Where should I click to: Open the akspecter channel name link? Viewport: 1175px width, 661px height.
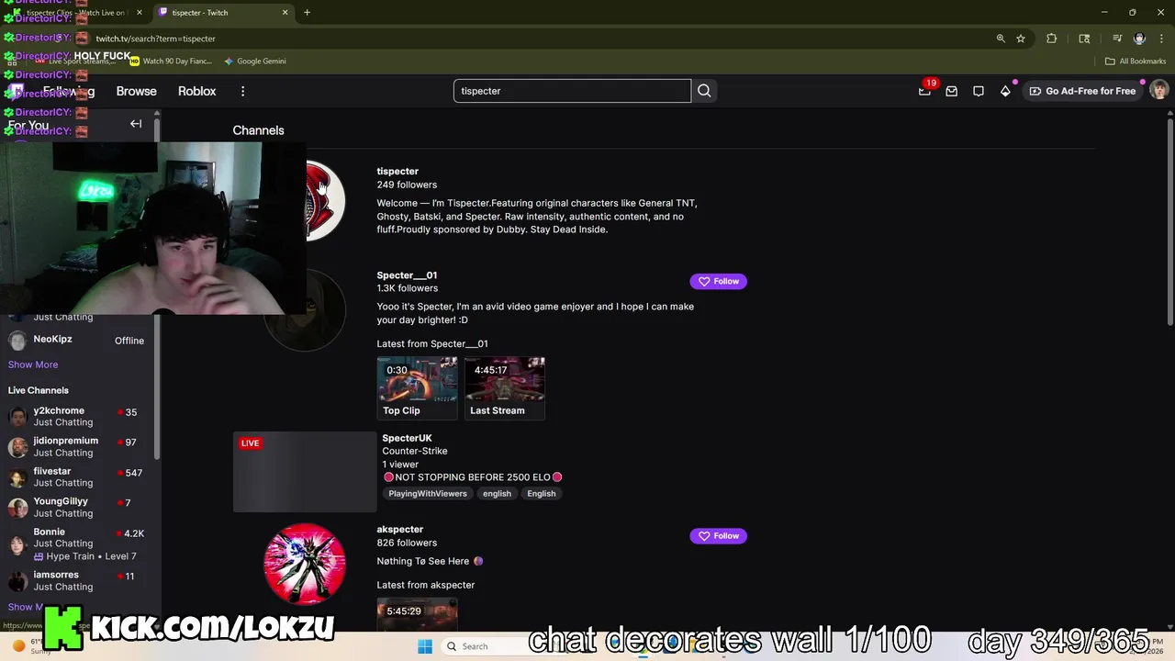[400, 530]
